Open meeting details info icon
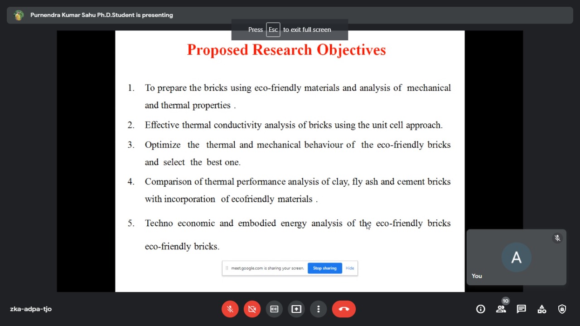Viewport: 580px width, 326px height. click(481, 309)
